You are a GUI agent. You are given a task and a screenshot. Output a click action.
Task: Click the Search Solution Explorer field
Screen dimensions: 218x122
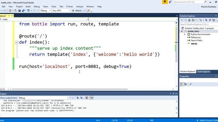click(199, 24)
